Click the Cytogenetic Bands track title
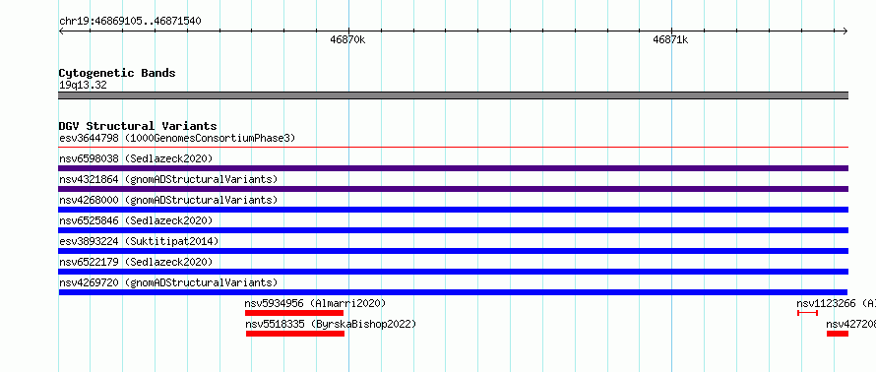Viewport: 876px width, 372px height. (117, 73)
